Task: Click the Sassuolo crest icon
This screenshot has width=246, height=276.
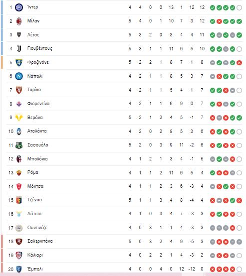Action: [x=19, y=145]
